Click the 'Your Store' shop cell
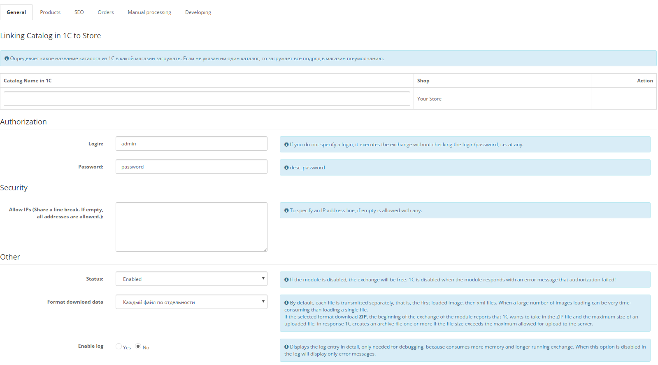Viewport: 658px width, 365px height. coord(502,99)
